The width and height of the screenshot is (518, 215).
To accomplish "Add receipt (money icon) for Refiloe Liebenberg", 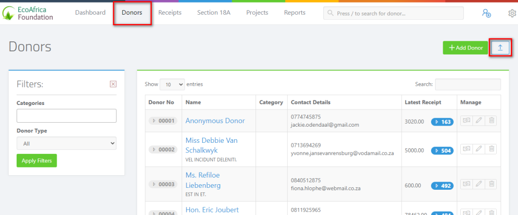I will pos(466,184).
